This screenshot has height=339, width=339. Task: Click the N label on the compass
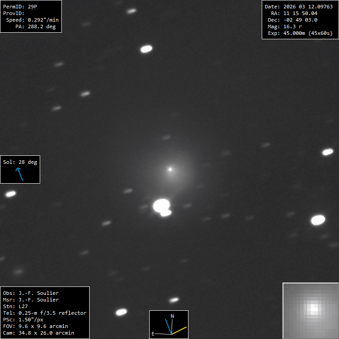(172, 316)
